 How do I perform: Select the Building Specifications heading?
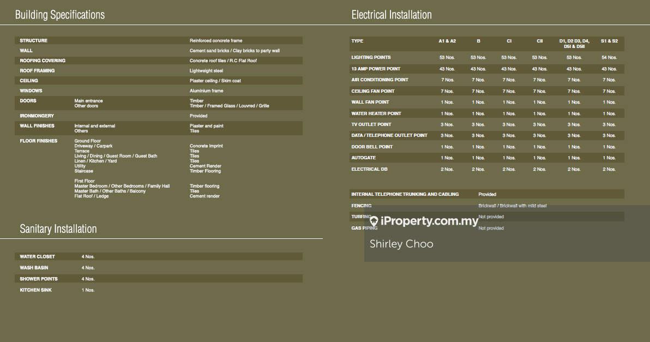[60, 15]
